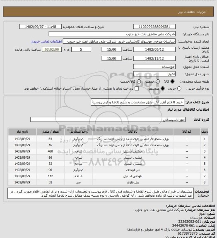Click the buyer organization name field
The width and height of the screenshot is (217, 238).
[112, 34]
